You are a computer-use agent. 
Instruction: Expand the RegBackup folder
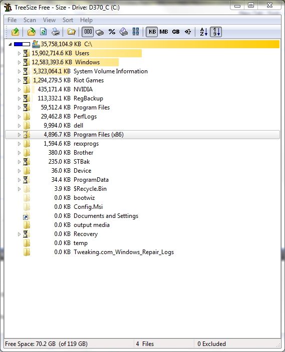[19, 98]
